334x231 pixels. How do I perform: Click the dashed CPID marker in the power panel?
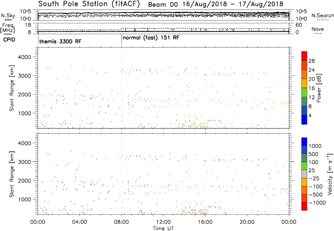tap(121, 88)
